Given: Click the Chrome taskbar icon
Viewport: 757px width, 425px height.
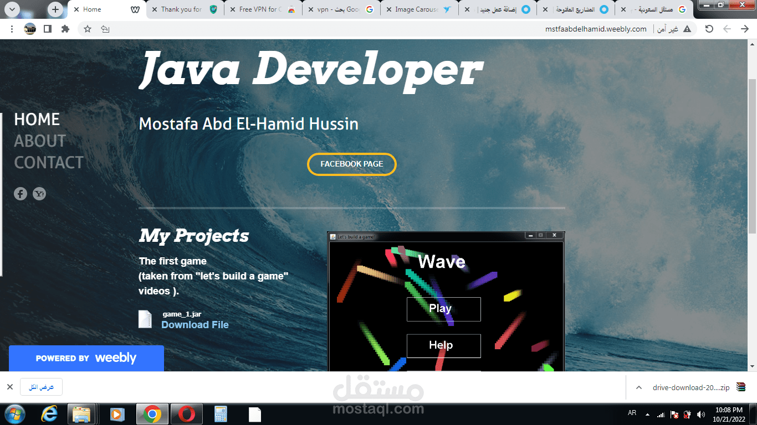Looking at the screenshot, I should point(152,414).
